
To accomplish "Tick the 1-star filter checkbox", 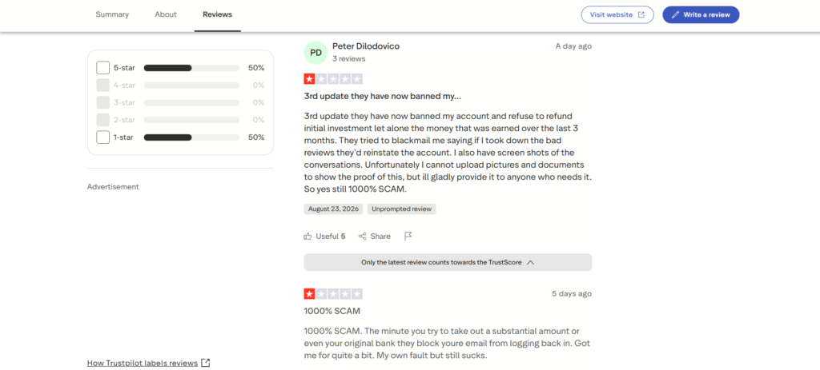I will (x=103, y=137).
